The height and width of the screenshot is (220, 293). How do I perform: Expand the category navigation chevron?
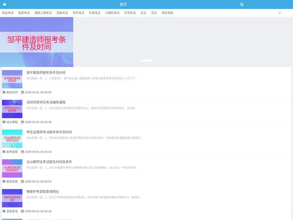[x=280, y=13]
